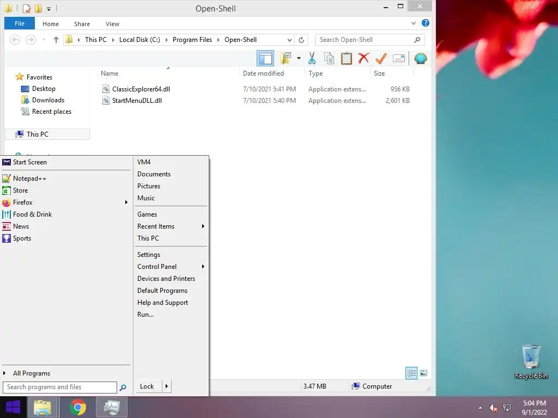Viewport: 558px width, 418px height.
Task: Launch Notepad++ from start menu
Action: (x=66, y=179)
